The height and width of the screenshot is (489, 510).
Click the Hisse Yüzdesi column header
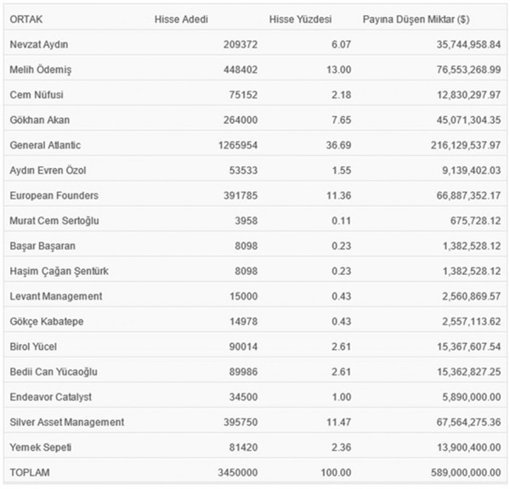point(300,19)
